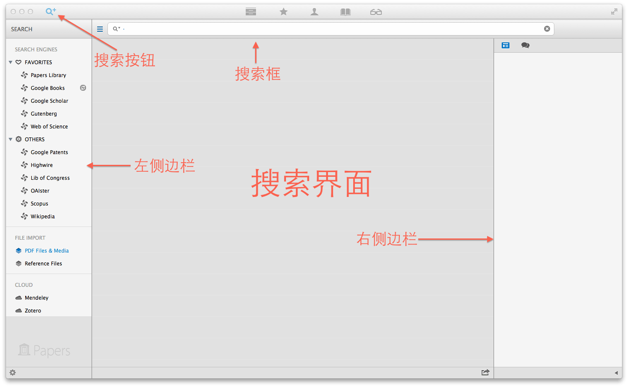This screenshot has height=387, width=628.
Task: Open PDF Files & Media import
Action: pyautogui.click(x=47, y=251)
